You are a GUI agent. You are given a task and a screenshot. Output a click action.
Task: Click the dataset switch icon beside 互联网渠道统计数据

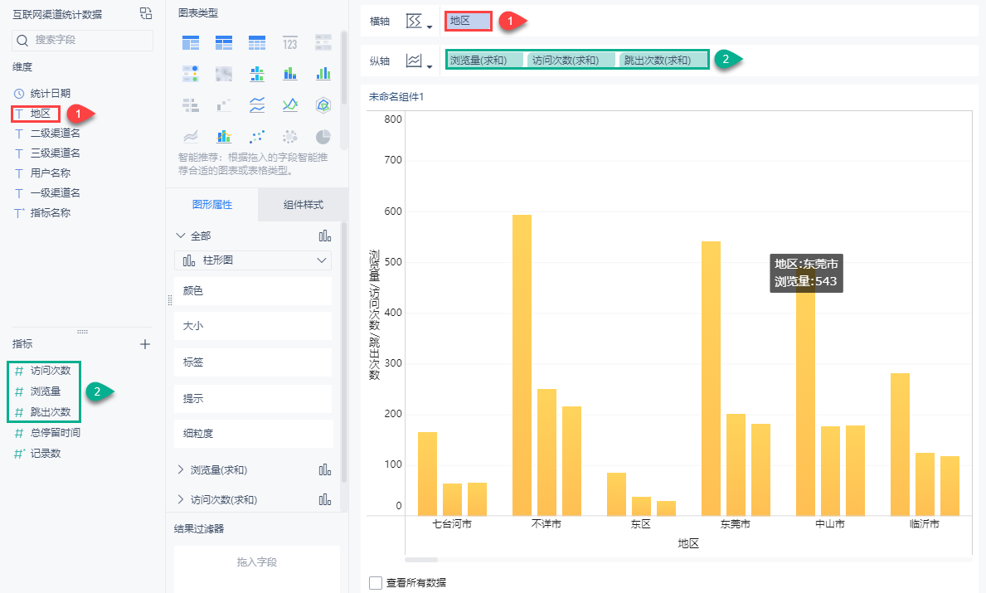click(x=146, y=14)
